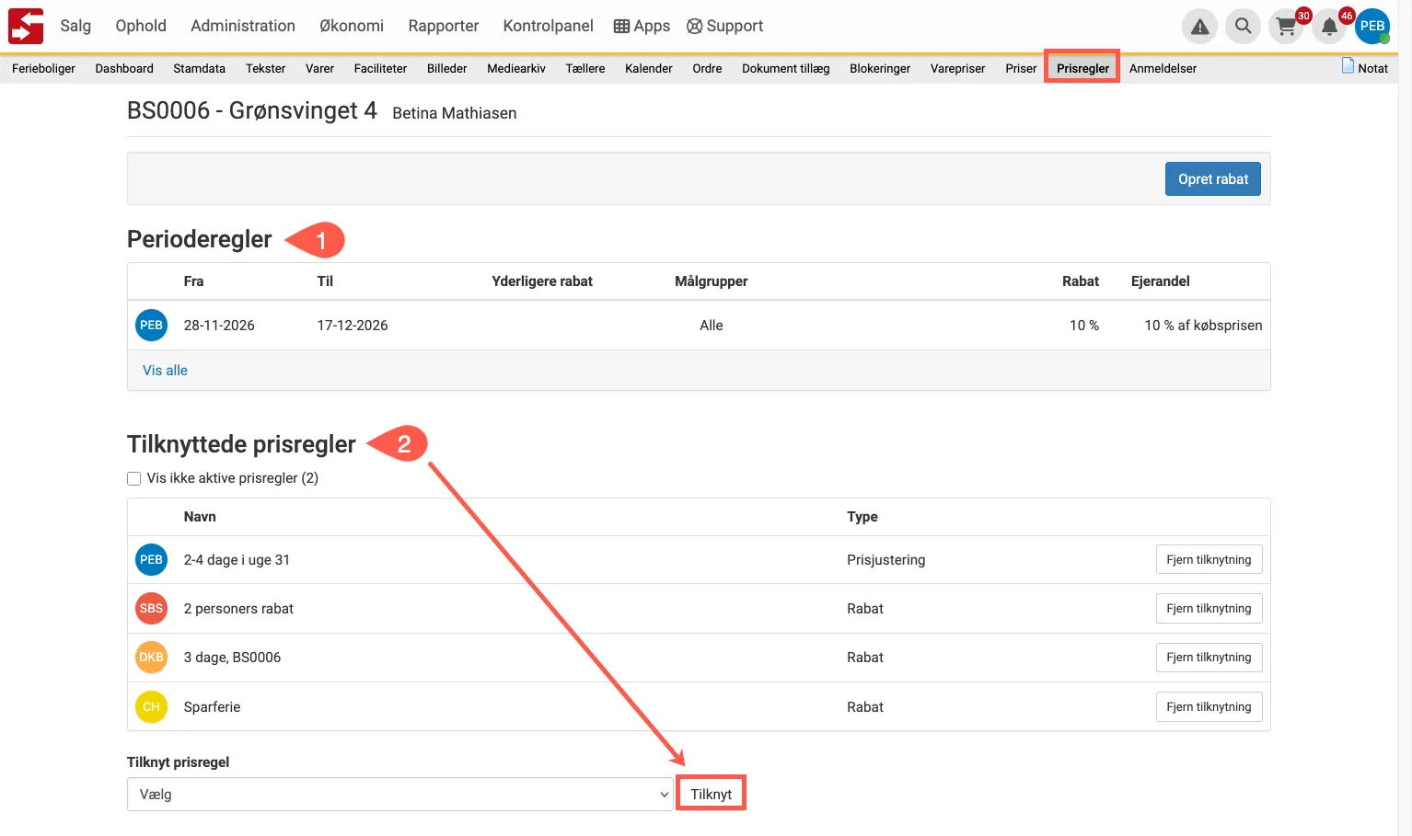Click the search magnifier icon
1412x836 pixels.
(1243, 27)
